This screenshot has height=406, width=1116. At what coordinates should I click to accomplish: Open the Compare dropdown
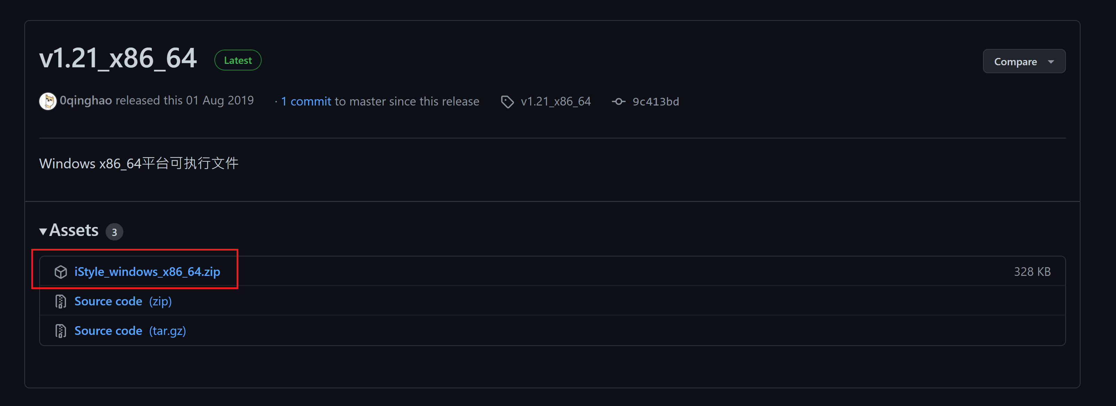pyautogui.click(x=1023, y=61)
